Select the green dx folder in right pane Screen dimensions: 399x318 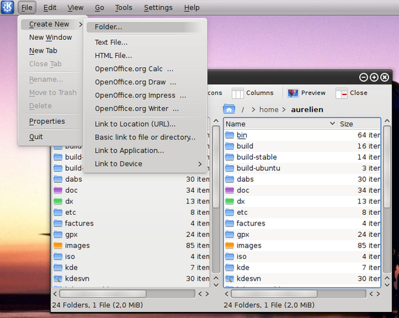pos(241,202)
